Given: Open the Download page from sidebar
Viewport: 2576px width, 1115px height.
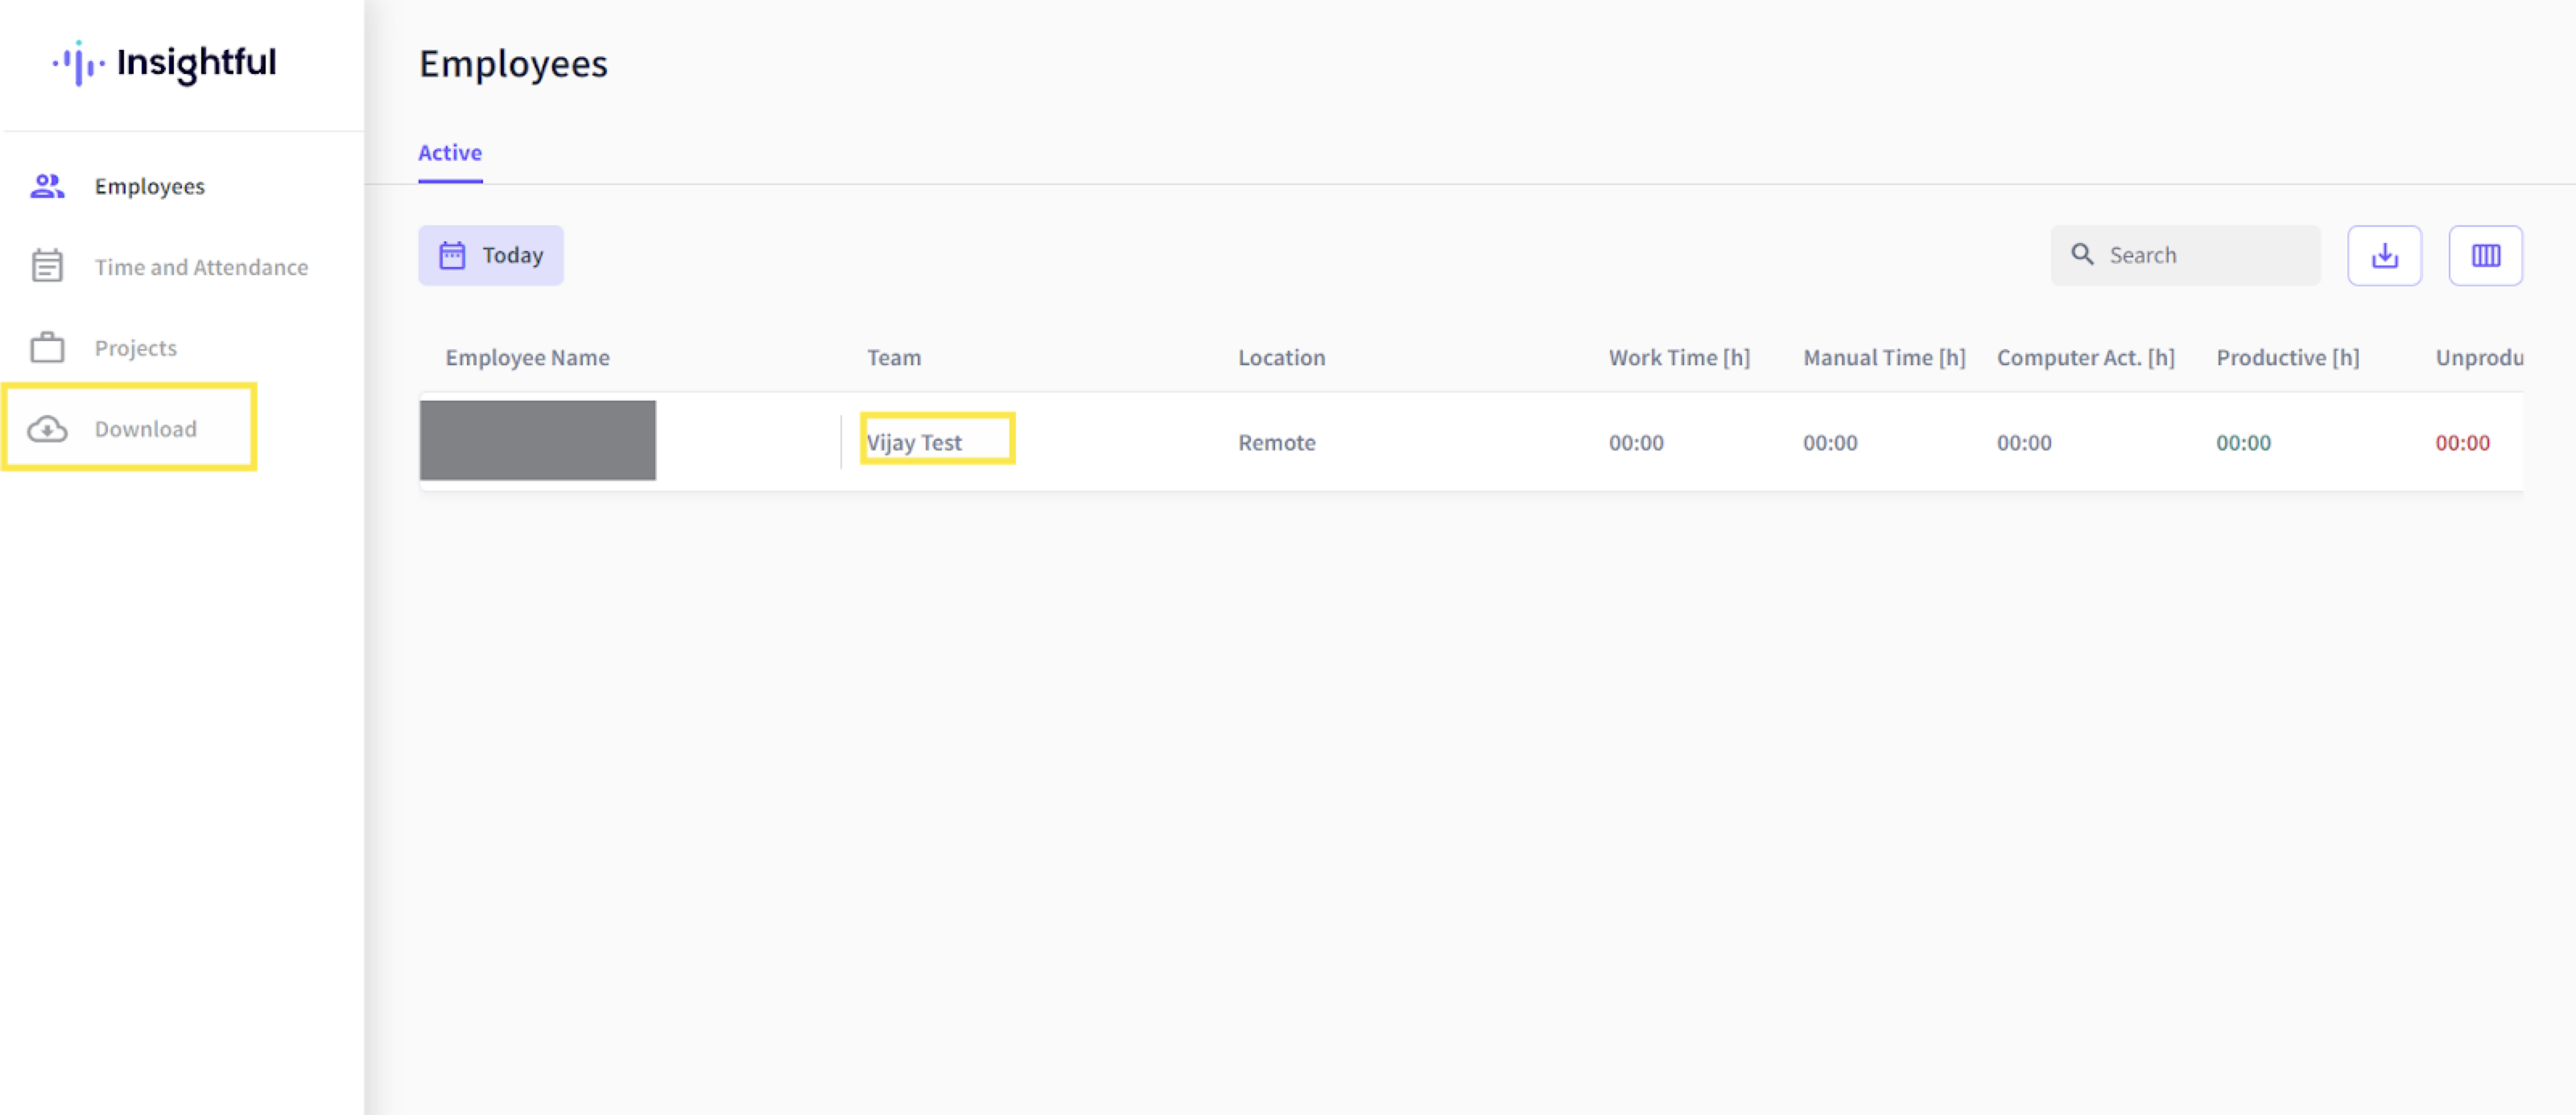Looking at the screenshot, I should click(146, 430).
